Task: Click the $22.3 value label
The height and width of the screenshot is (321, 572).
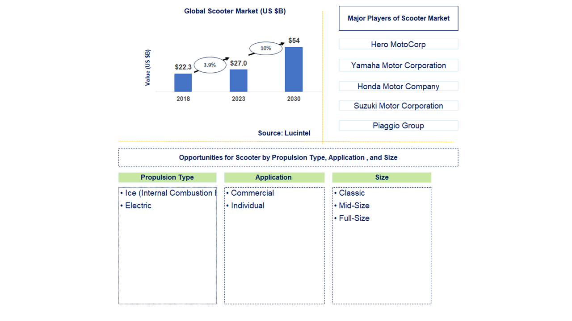Action: [183, 67]
